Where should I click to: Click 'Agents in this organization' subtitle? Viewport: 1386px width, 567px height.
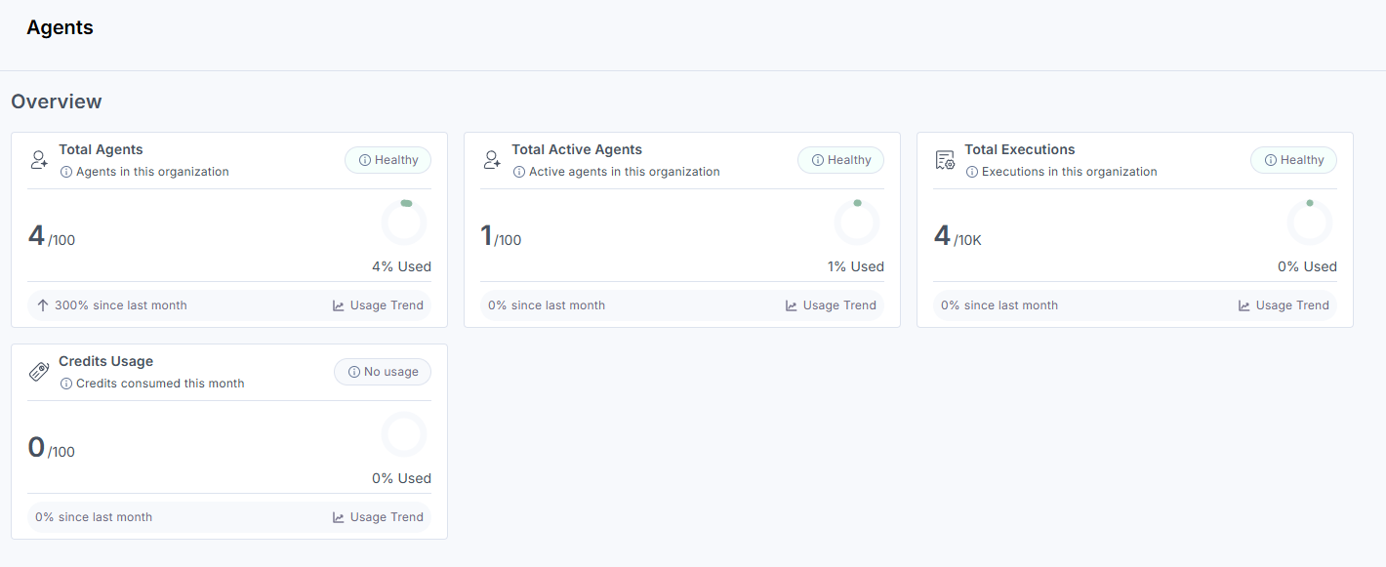pos(152,172)
